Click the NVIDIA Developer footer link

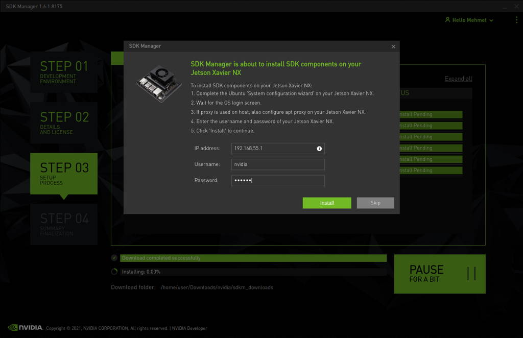coord(189,328)
